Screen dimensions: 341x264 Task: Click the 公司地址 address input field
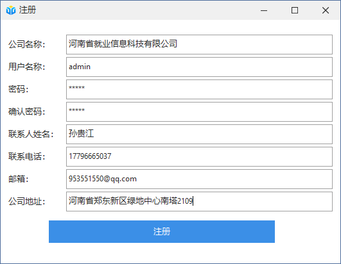pyautogui.click(x=199, y=201)
